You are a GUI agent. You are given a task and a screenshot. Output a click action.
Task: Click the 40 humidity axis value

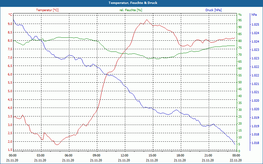240,96
